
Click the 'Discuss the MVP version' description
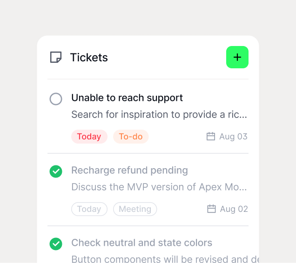(x=159, y=187)
